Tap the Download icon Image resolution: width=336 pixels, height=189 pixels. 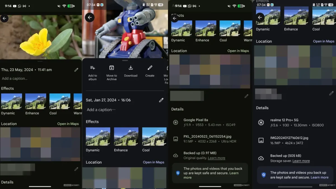(x=130, y=67)
